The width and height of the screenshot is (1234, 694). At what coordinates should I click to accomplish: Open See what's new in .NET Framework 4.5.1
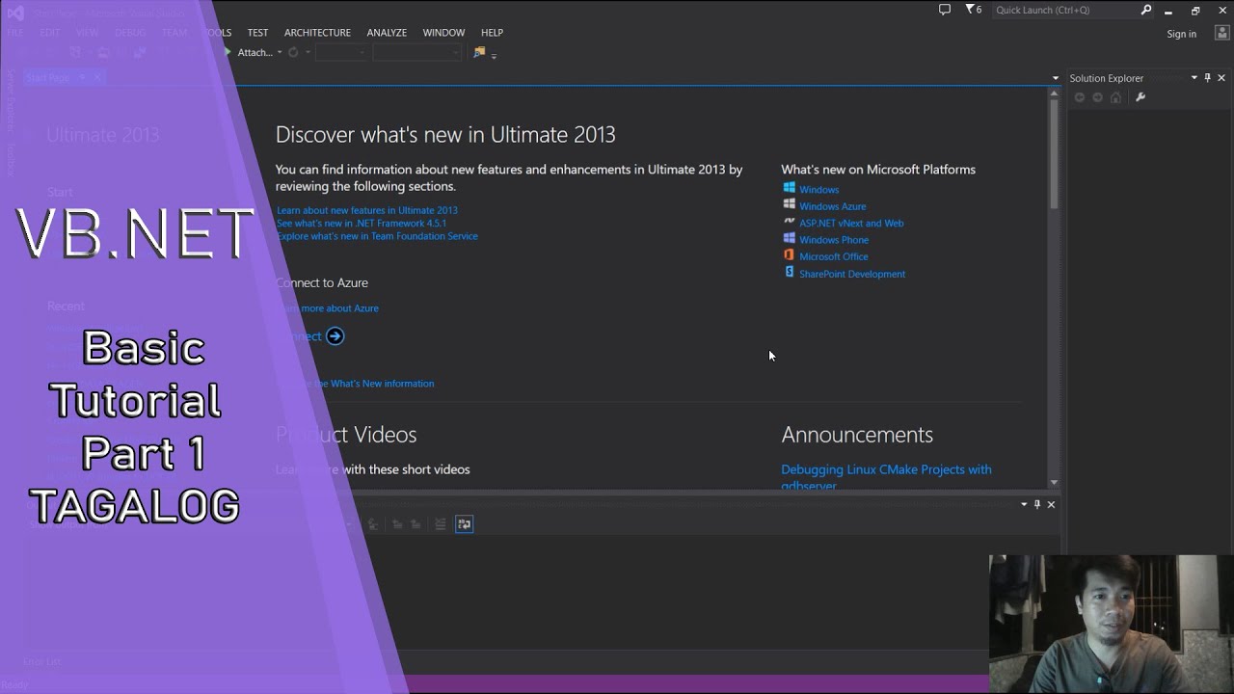point(362,223)
